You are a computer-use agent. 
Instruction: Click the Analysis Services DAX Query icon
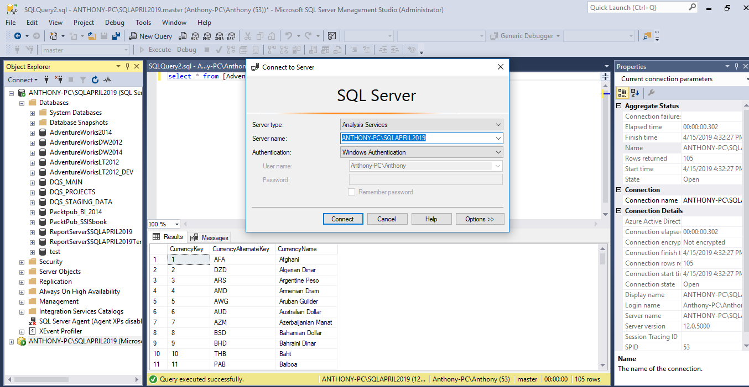click(x=231, y=36)
